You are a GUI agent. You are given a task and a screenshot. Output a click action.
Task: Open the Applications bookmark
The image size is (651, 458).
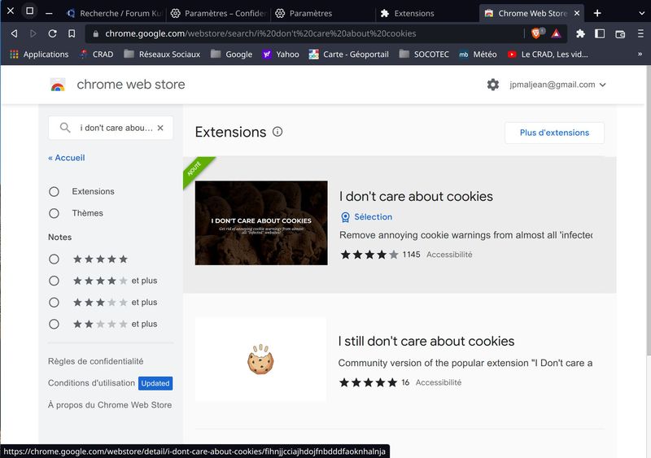(39, 55)
